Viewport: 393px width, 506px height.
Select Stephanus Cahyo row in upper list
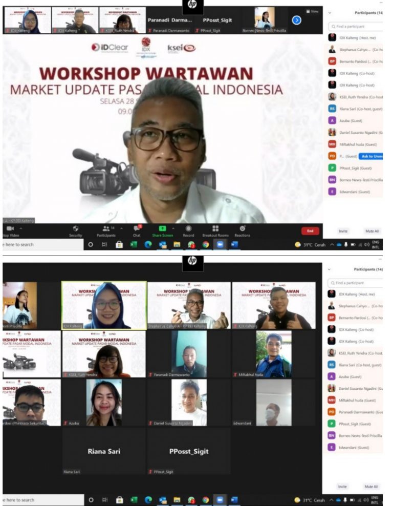click(355, 50)
